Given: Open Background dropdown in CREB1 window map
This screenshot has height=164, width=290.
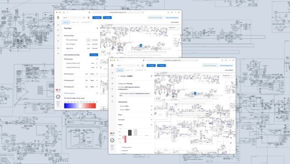Looking at the screenshot, I should coord(227,76).
